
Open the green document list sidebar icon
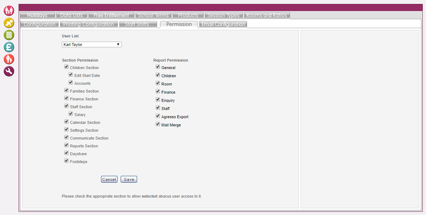coord(9,35)
